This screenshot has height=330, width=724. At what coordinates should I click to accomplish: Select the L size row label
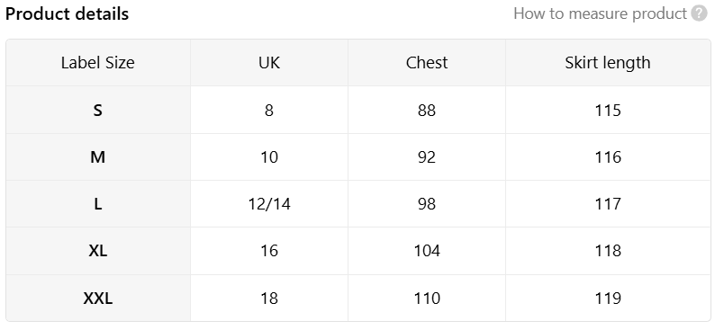click(x=98, y=204)
